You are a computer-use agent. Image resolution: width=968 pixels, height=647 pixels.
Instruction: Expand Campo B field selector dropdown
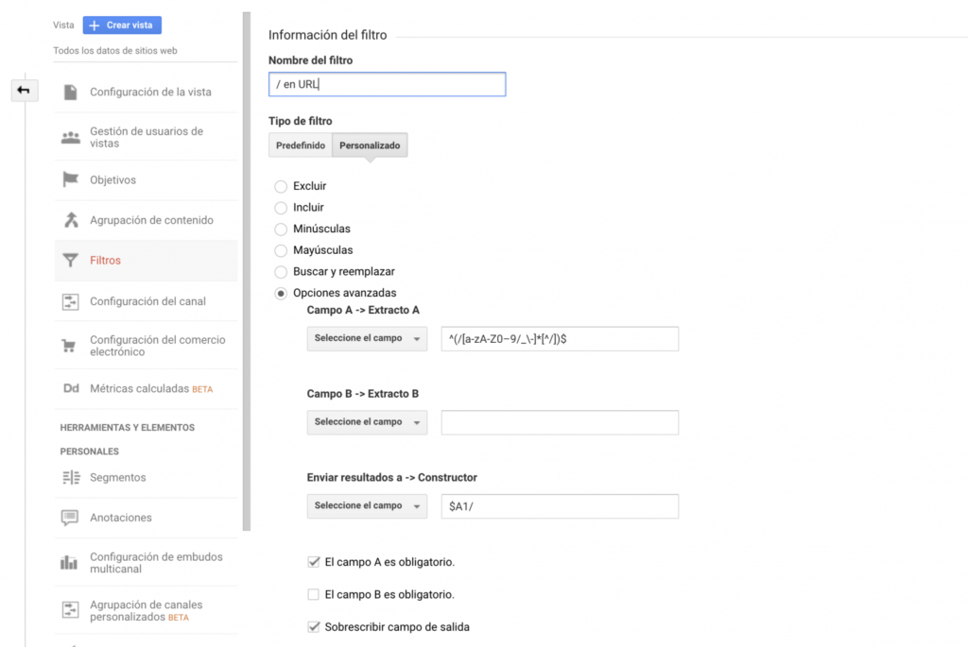pyautogui.click(x=367, y=422)
